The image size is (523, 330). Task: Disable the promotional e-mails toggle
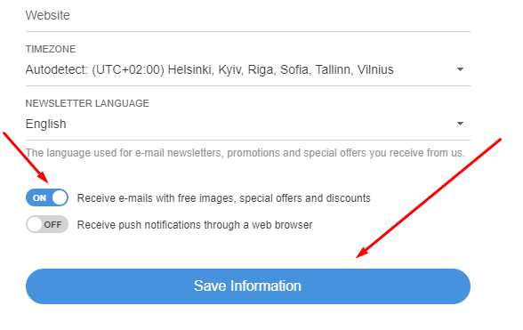click(47, 197)
